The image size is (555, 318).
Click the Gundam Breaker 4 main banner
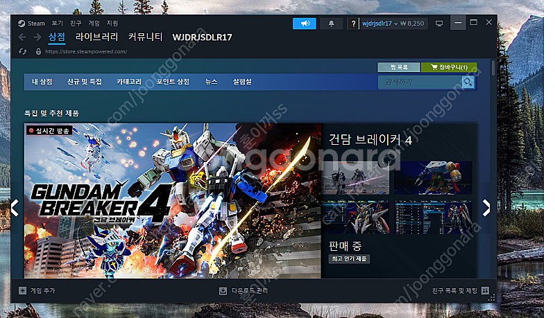pyautogui.click(x=172, y=201)
